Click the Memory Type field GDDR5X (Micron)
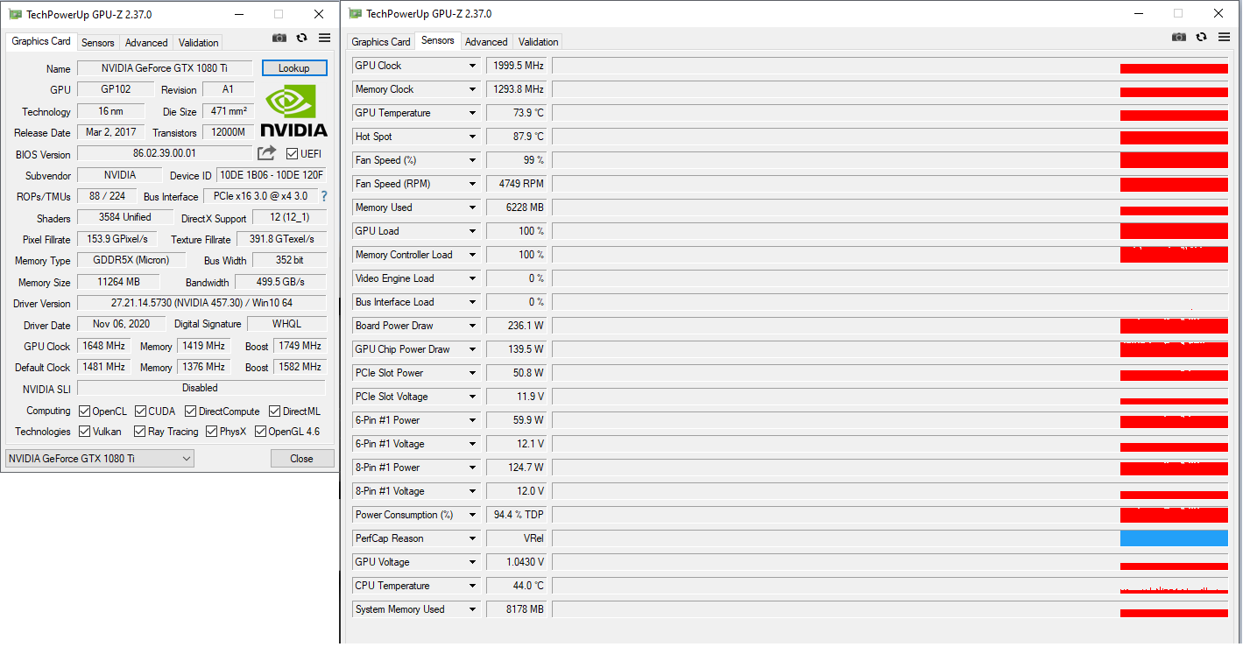 coord(132,260)
